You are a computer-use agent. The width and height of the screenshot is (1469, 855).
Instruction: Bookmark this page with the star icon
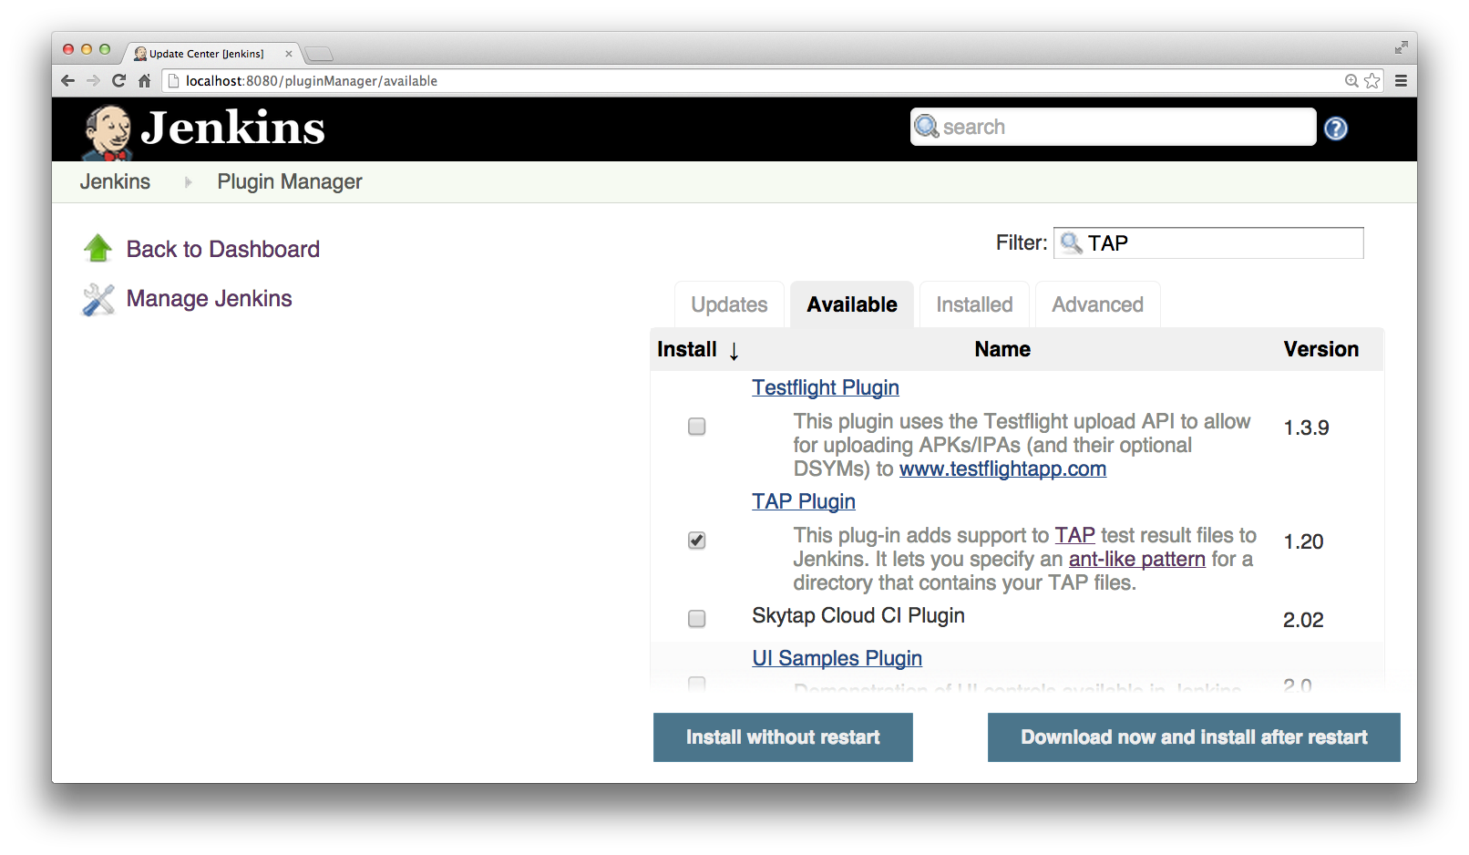tap(1372, 81)
